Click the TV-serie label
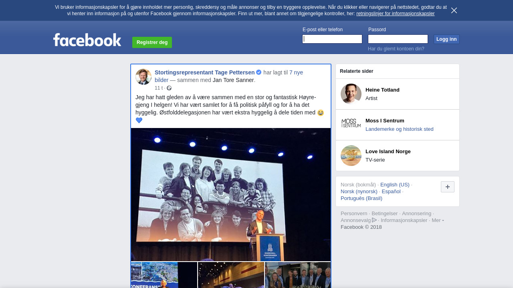The height and width of the screenshot is (288, 513). [375, 160]
